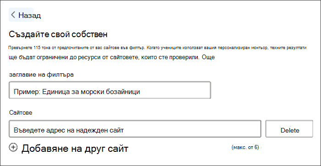
Task: Select the Добавяне на друг сайт link
Action: pos(69,148)
